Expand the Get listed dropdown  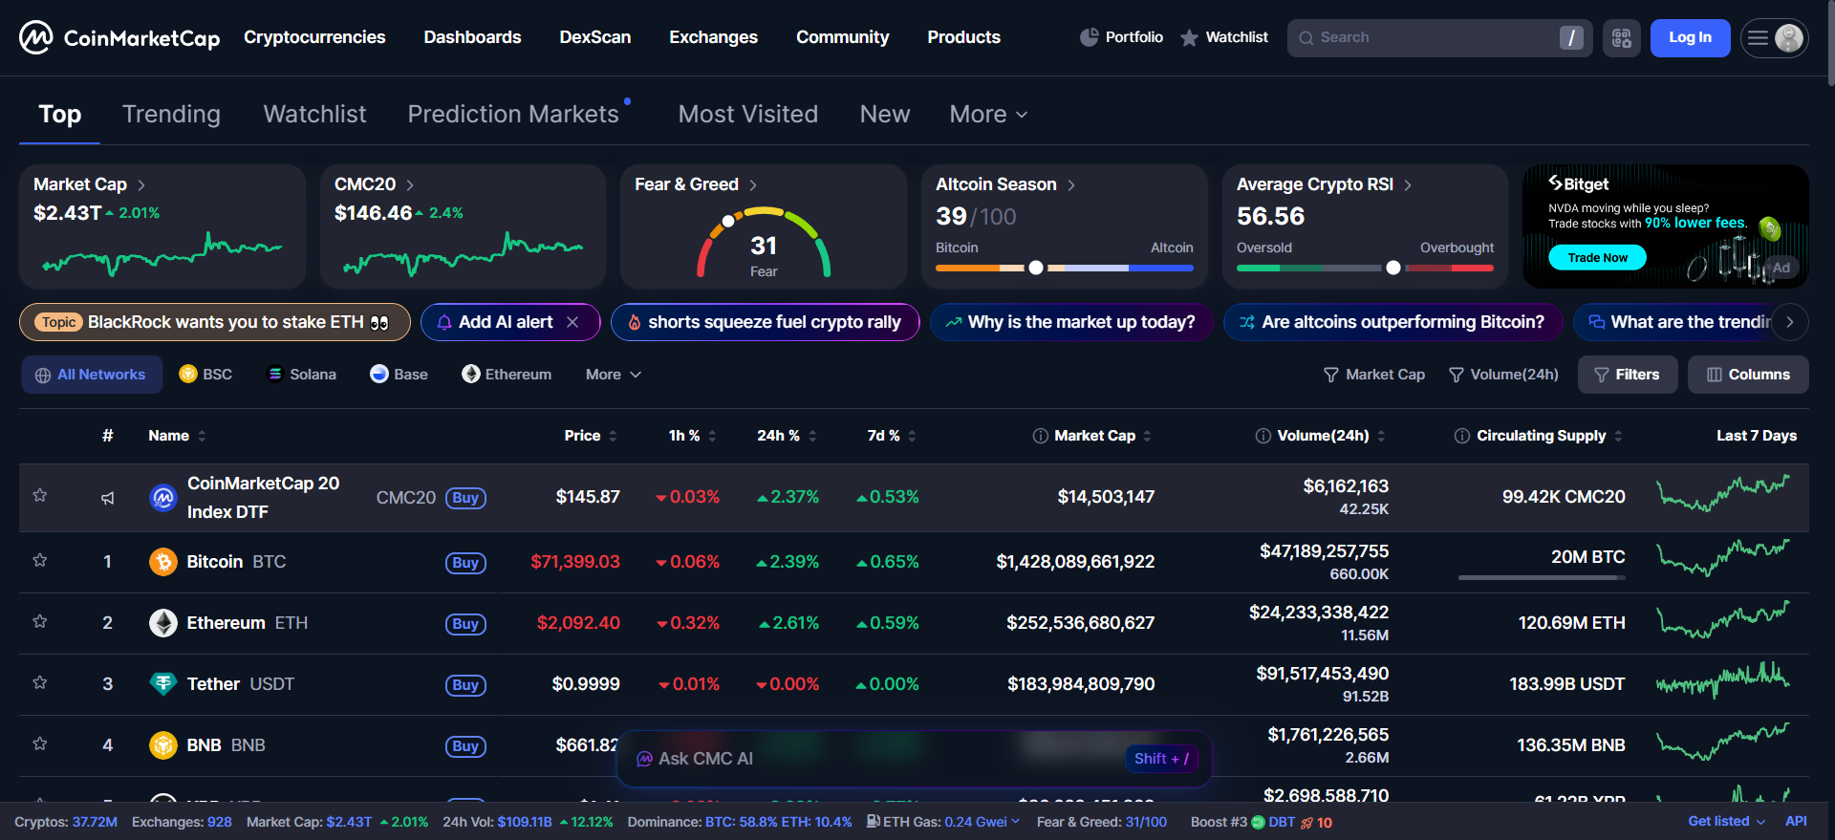coord(1726,822)
